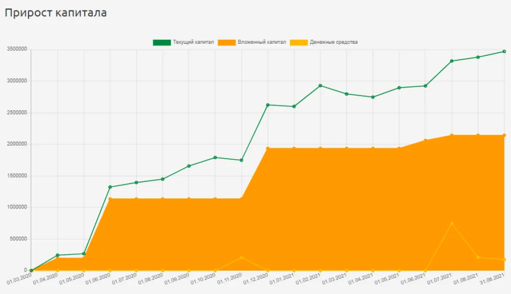The height and width of the screenshot is (294, 511).
Task: Click the invested capital point at 01.12.2020
Action: pos(268,148)
